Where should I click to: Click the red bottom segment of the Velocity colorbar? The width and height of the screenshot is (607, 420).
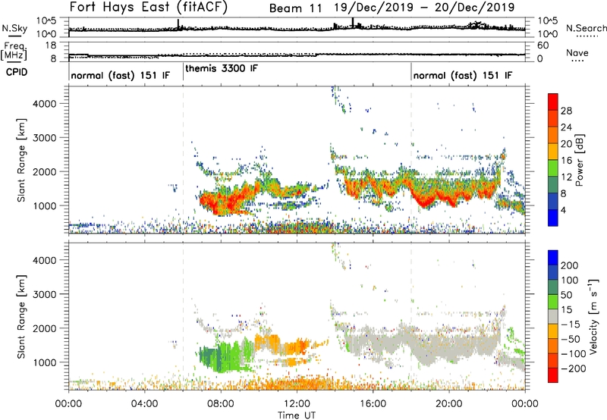coord(553,375)
